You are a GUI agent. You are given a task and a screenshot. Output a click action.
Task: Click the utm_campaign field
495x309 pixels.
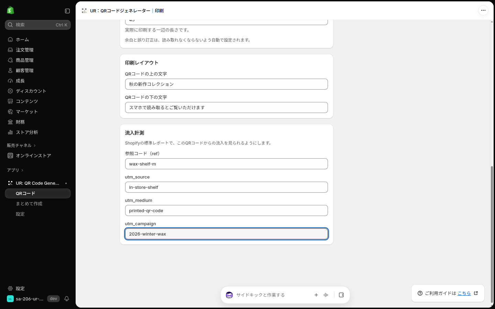(227, 234)
